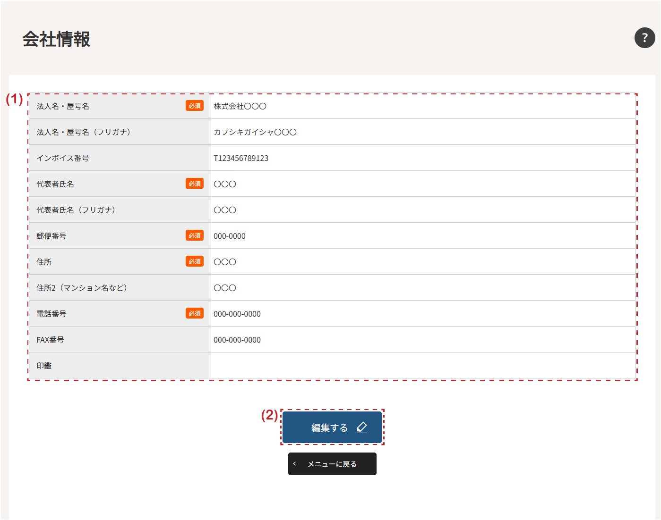661x520 pixels.
Task: Click the 住所2（マンション名など）label
Action: coord(82,288)
